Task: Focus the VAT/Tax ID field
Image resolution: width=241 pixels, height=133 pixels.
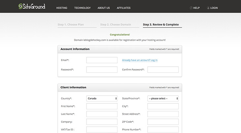Action: [102, 130]
